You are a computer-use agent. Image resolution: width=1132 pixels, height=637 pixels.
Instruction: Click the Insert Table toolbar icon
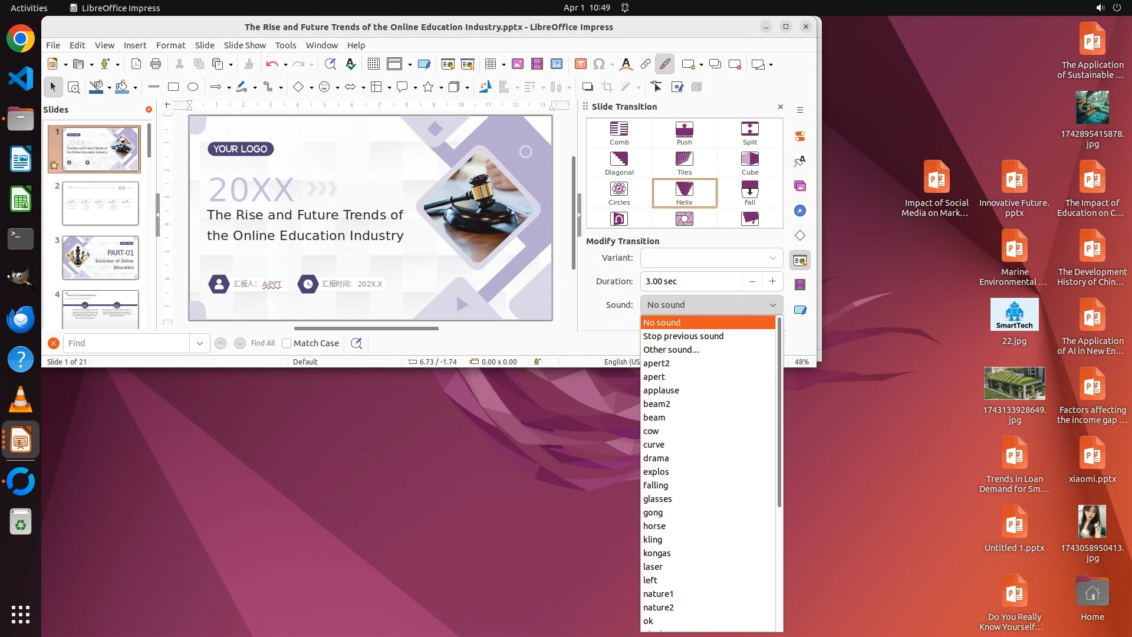[490, 64]
